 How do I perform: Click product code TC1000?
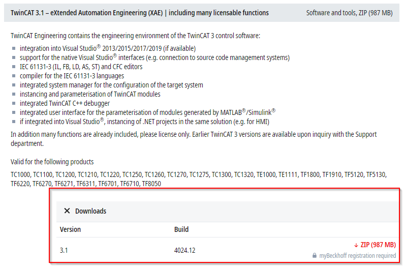21,175
